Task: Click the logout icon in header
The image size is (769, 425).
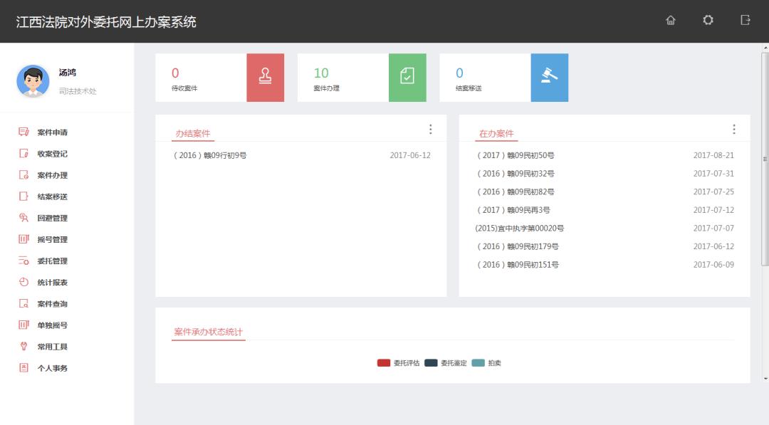Action: [746, 21]
